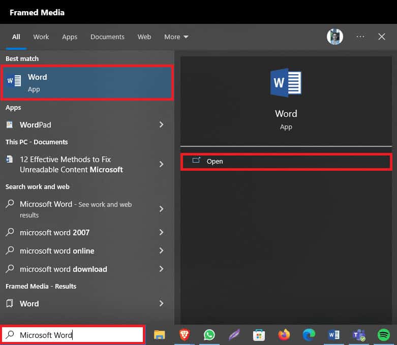This screenshot has width=397, height=345.
Task: Open Word from the taskbar
Action: 333,335
